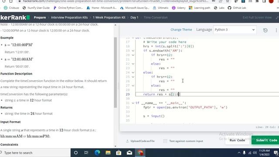Open the extensions puzzle icon
This screenshot has height=157, width=279.
tap(257, 1)
